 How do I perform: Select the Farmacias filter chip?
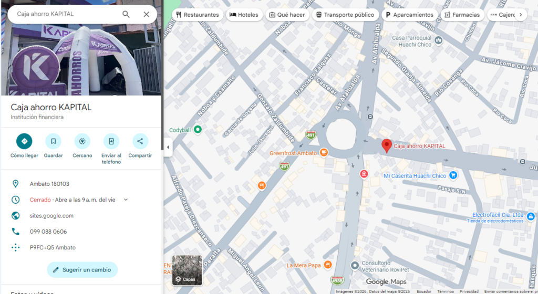[462, 15]
